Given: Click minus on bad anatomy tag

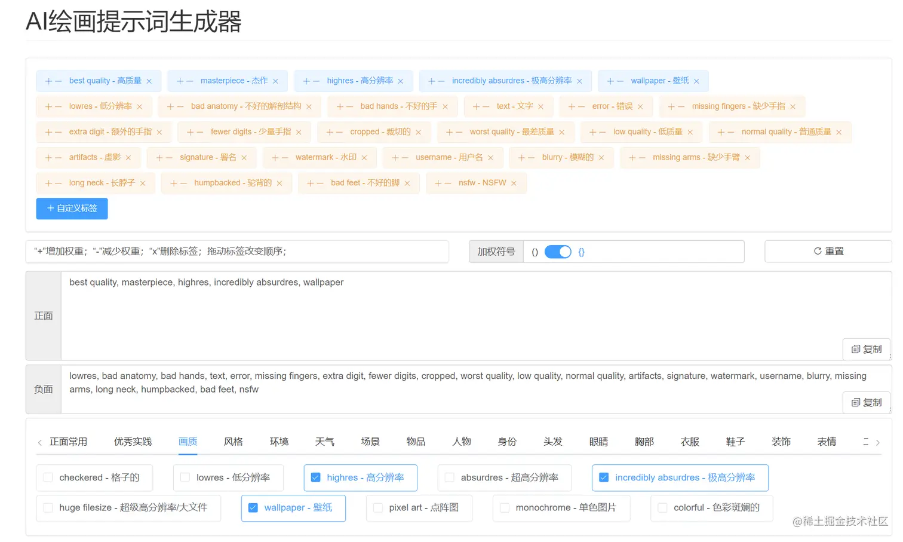Looking at the screenshot, I should (x=180, y=107).
